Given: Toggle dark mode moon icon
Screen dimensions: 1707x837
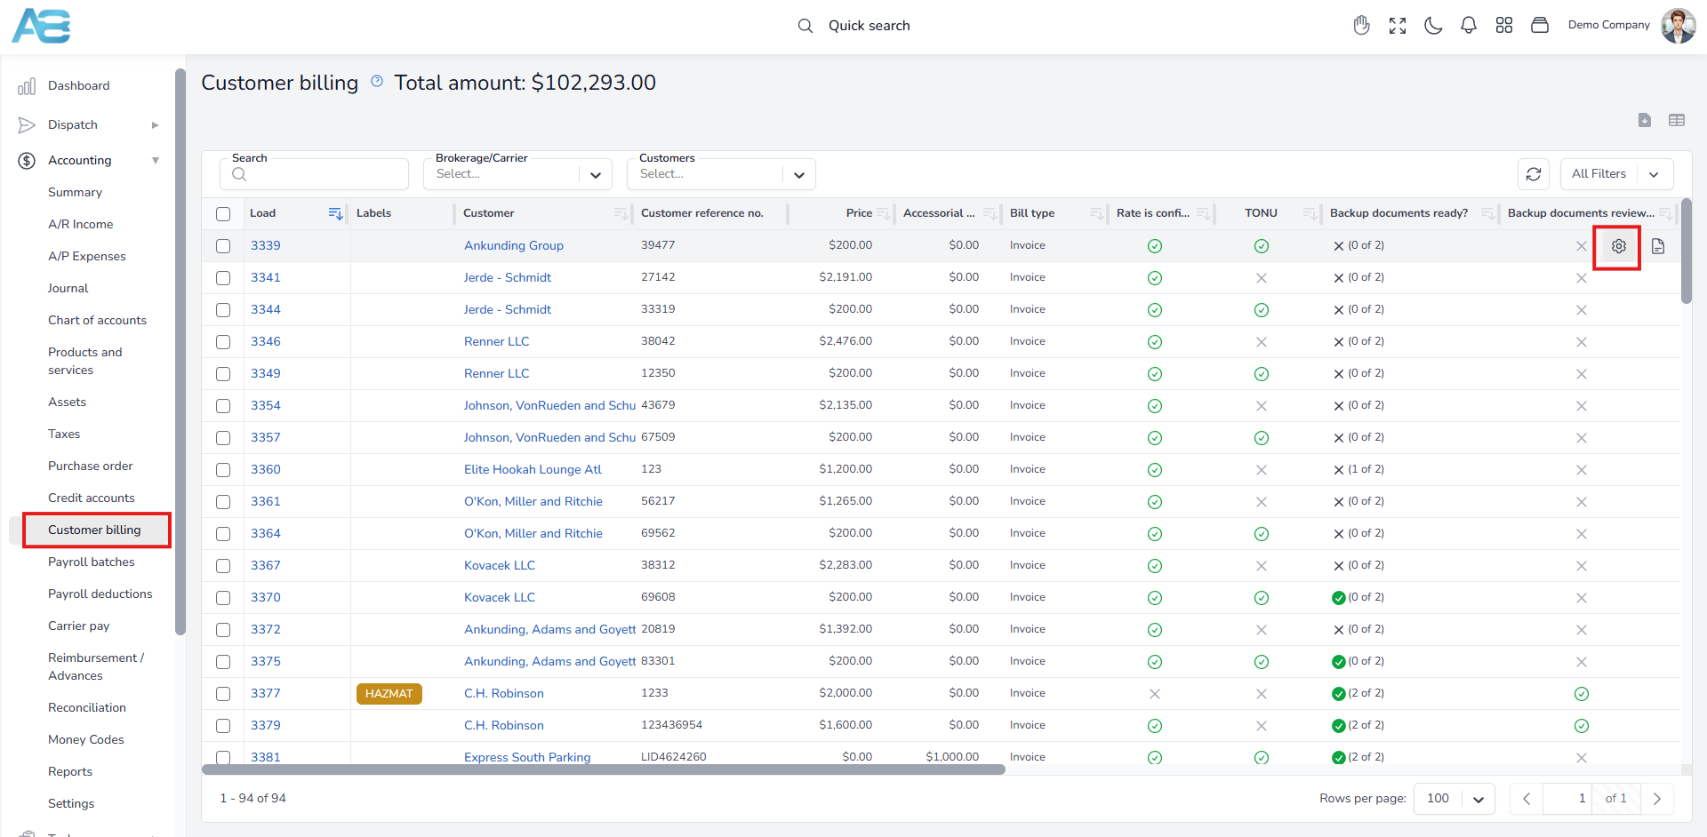Looking at the screenshot, I should [1433, 26].
